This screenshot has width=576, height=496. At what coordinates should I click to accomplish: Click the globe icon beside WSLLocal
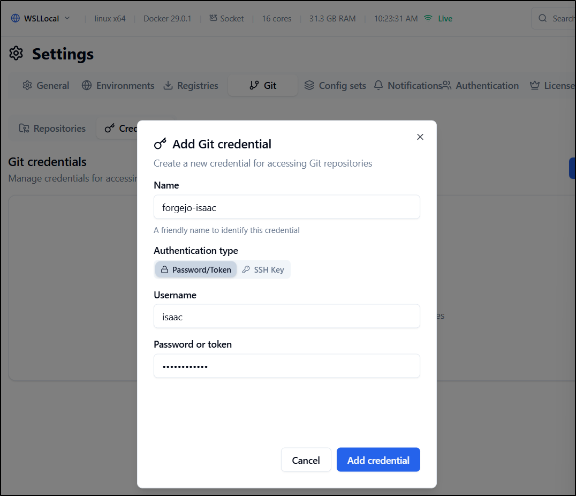coord(15,18)
